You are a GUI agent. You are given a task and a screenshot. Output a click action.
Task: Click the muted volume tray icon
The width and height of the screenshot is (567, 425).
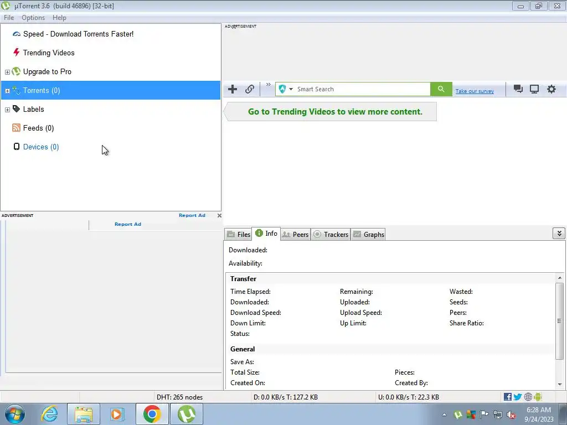tap(511, 415)
